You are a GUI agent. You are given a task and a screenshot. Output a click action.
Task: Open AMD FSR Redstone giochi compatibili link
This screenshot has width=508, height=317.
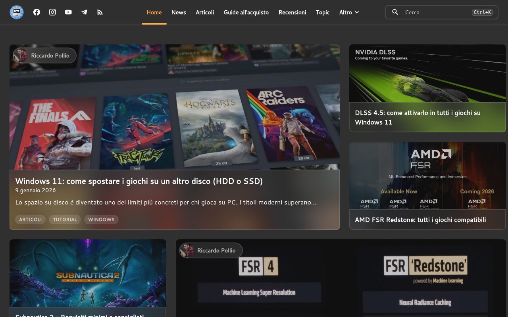pyautogui.click(x=420, y=220)
